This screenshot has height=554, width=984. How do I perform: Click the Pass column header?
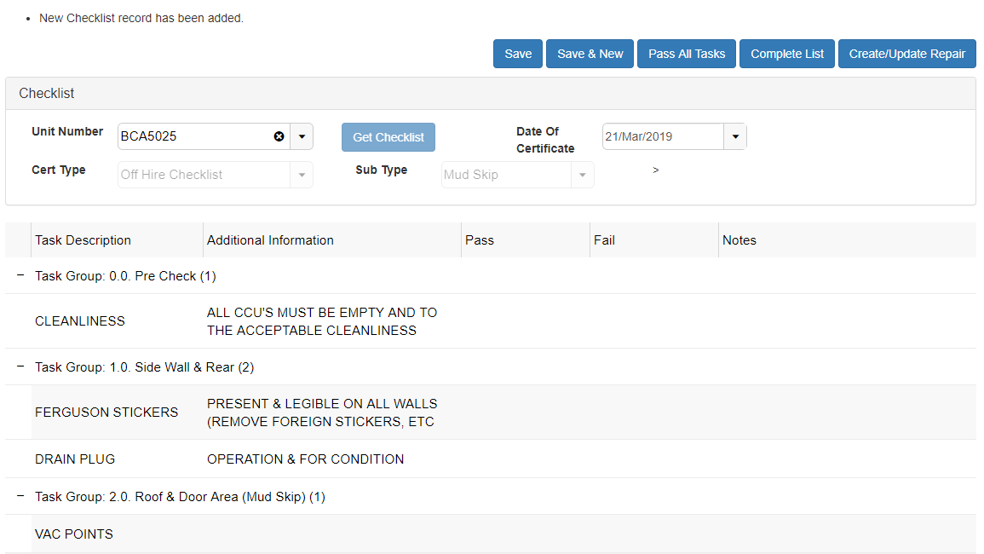tap(480, 240)
